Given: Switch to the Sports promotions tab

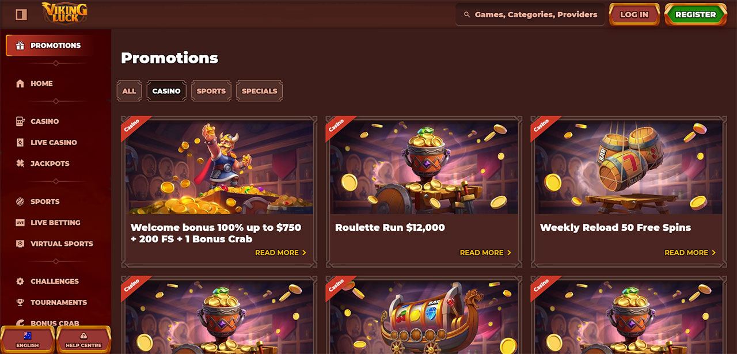Looking at the screenshot, I should pos(211,91).
